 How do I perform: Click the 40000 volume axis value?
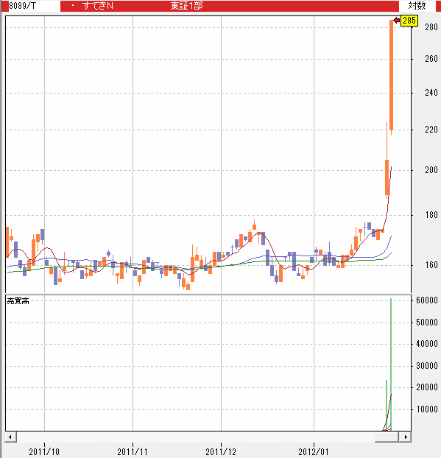(427, 344)
